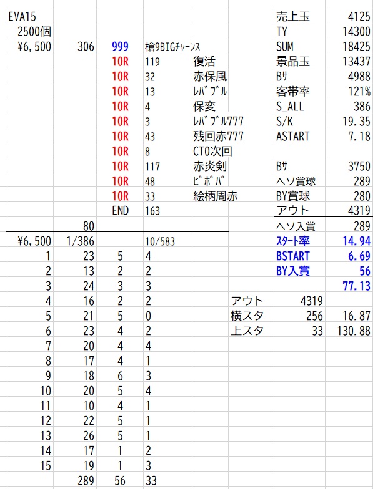Screen dimensions: 373x489
Task: Select the cell reading 槍9BIGチャンス
Action: coord(172,47)
